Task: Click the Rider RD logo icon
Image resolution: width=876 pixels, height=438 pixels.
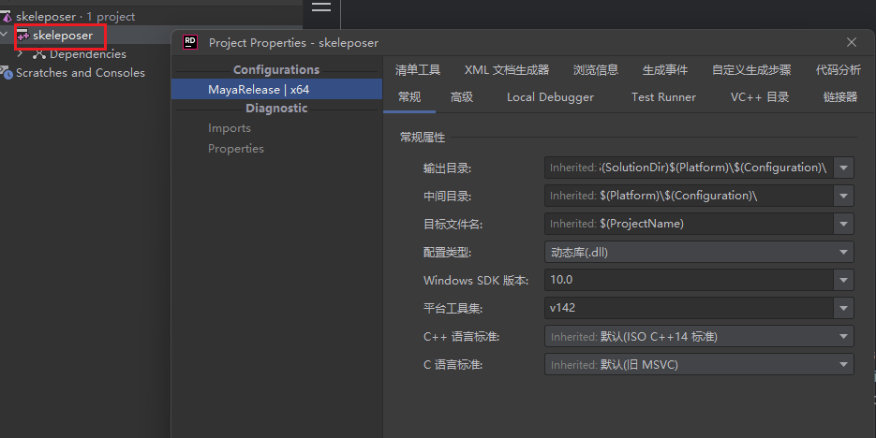Action: click(190, 42)
